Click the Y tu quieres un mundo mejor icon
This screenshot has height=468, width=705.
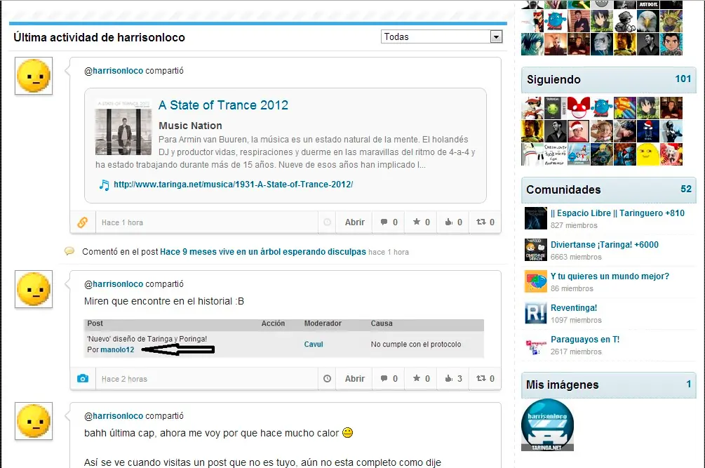coord(536,281)
